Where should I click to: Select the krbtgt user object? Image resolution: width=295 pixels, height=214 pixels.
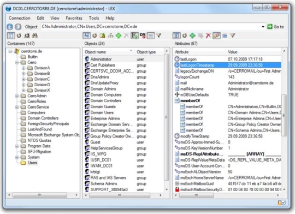(x=124, y=171)
